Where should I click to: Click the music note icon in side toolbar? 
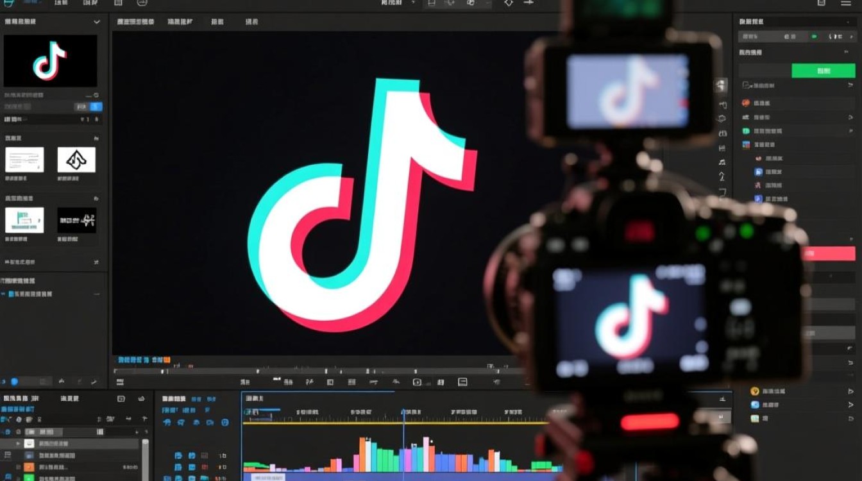(722, 162)
